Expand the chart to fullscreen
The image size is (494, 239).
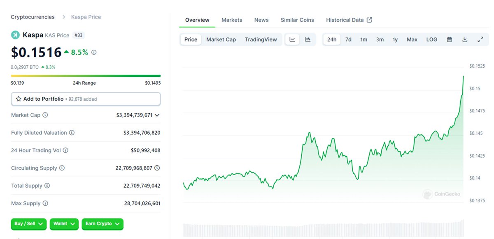(x=480, y=39)
